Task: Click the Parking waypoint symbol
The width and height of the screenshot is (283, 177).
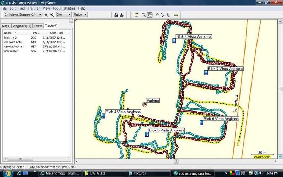Action: tap(144, 104)
